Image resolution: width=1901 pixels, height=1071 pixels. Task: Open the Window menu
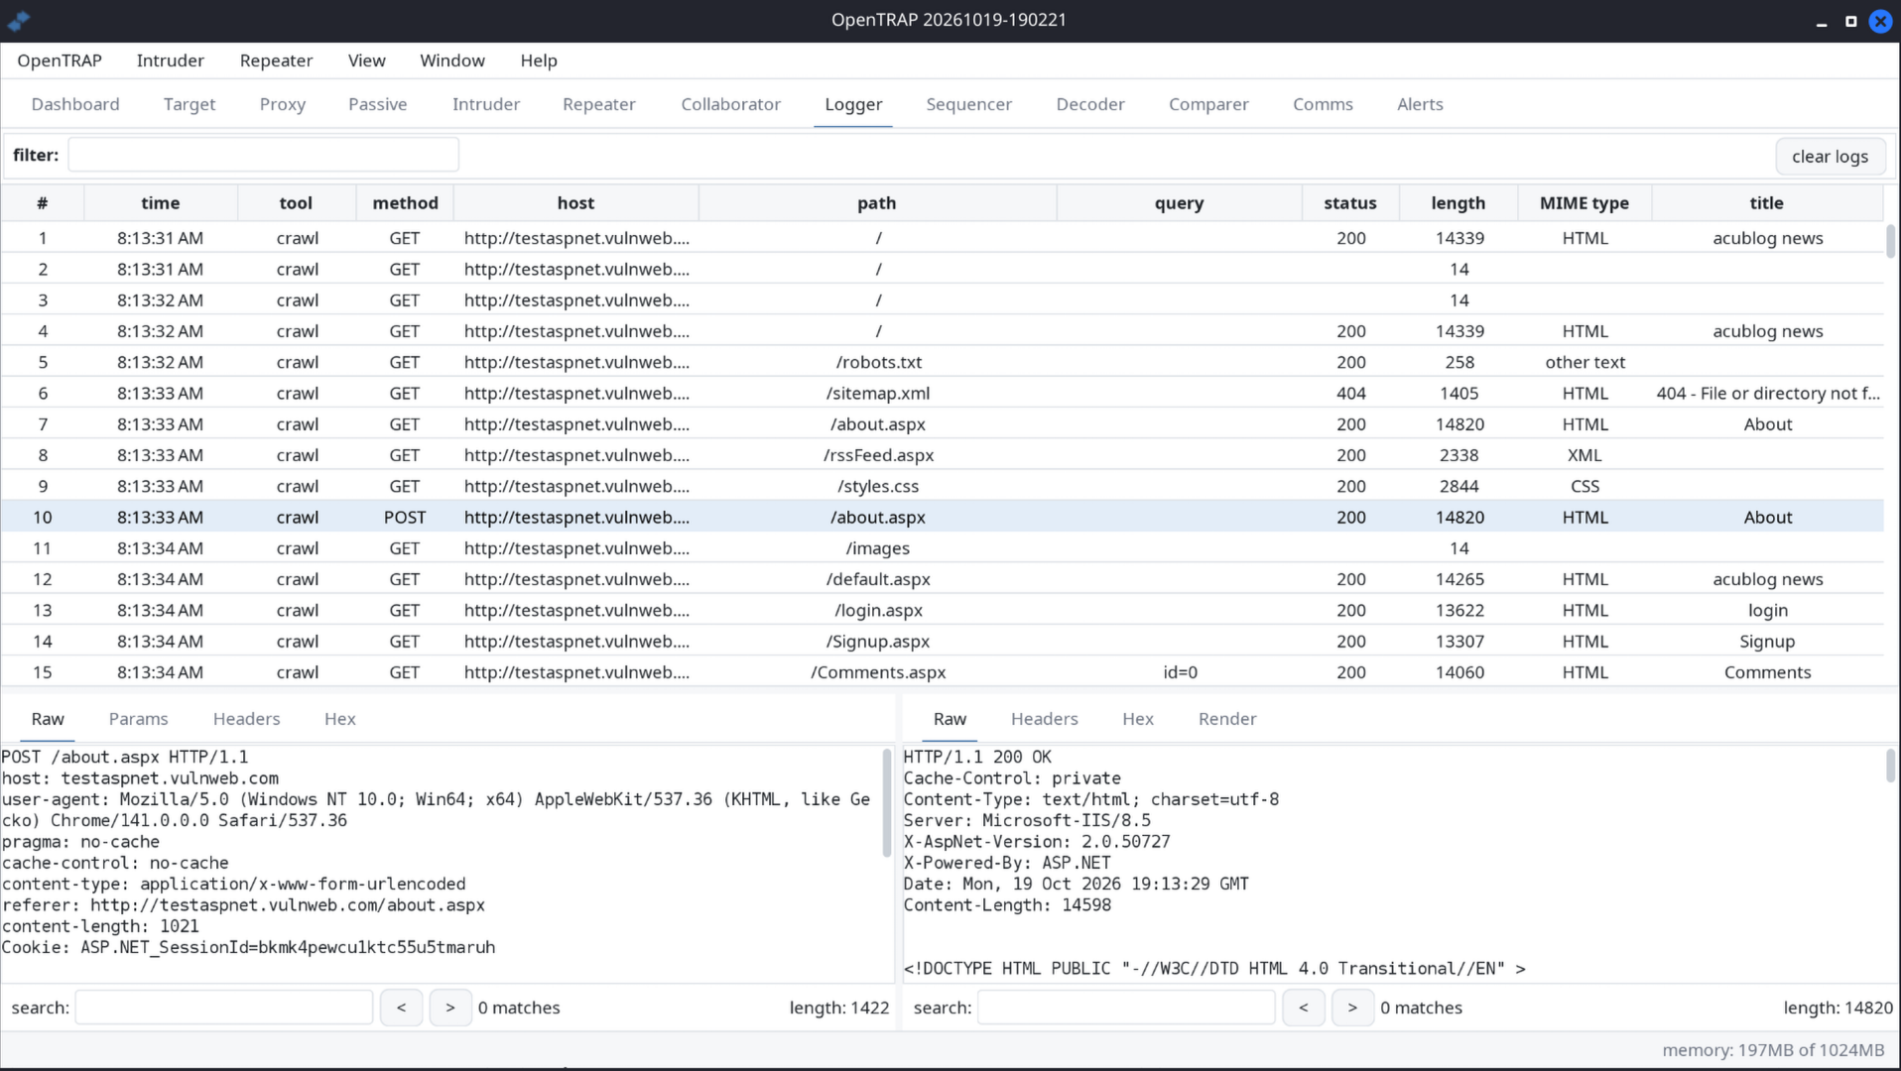click(x=452, y=60)
